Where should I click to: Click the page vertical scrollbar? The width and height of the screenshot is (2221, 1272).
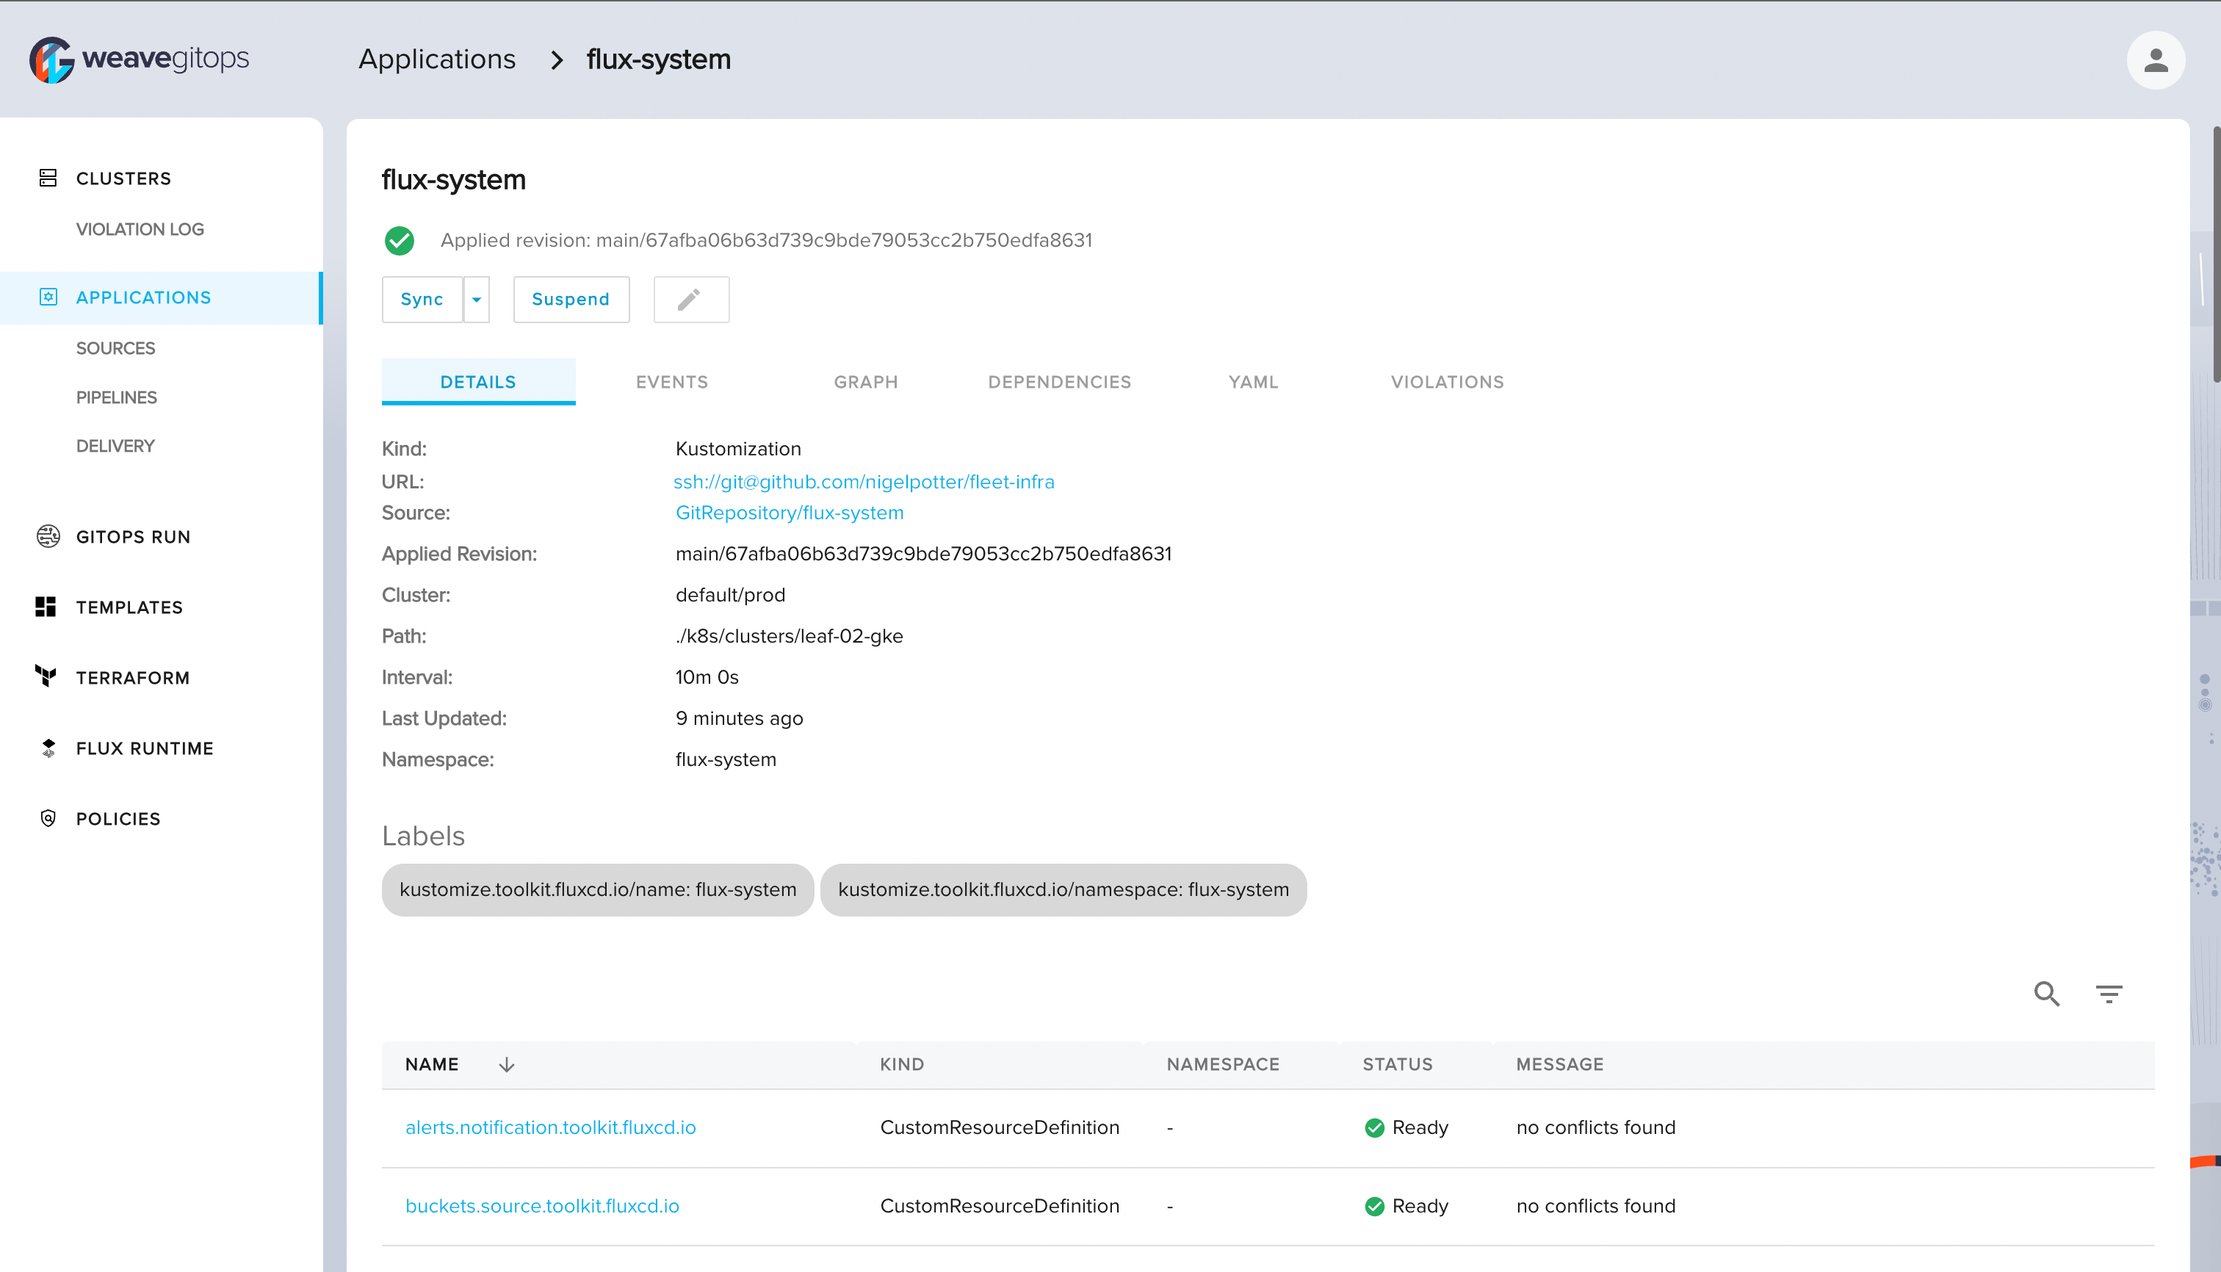click(2215, 253)
